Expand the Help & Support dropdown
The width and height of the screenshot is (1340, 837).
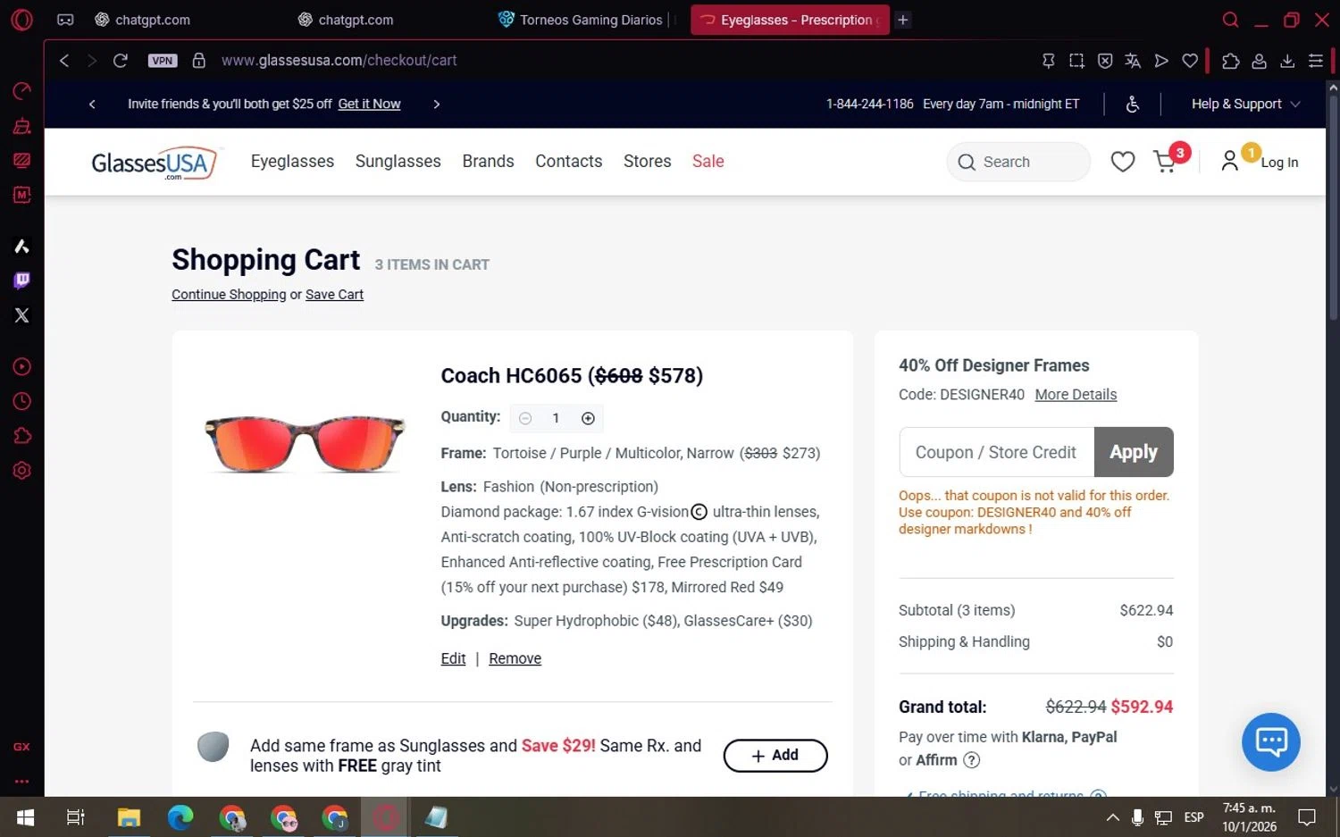[1245, 105]
